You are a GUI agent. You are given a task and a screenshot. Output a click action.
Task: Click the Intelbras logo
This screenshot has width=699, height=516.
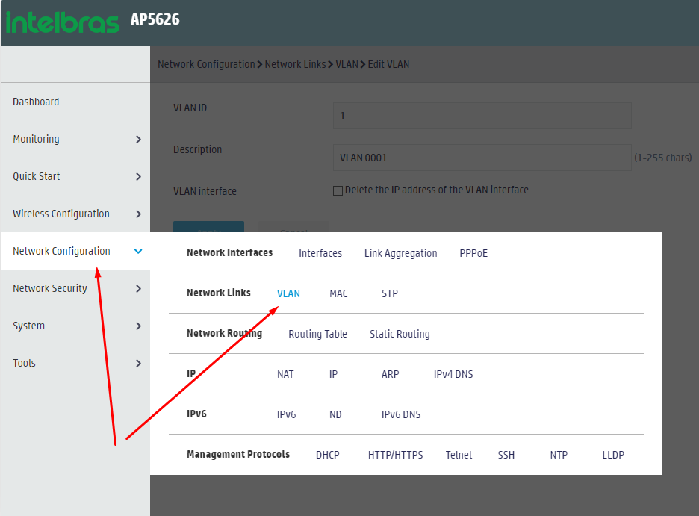[63, 22]
